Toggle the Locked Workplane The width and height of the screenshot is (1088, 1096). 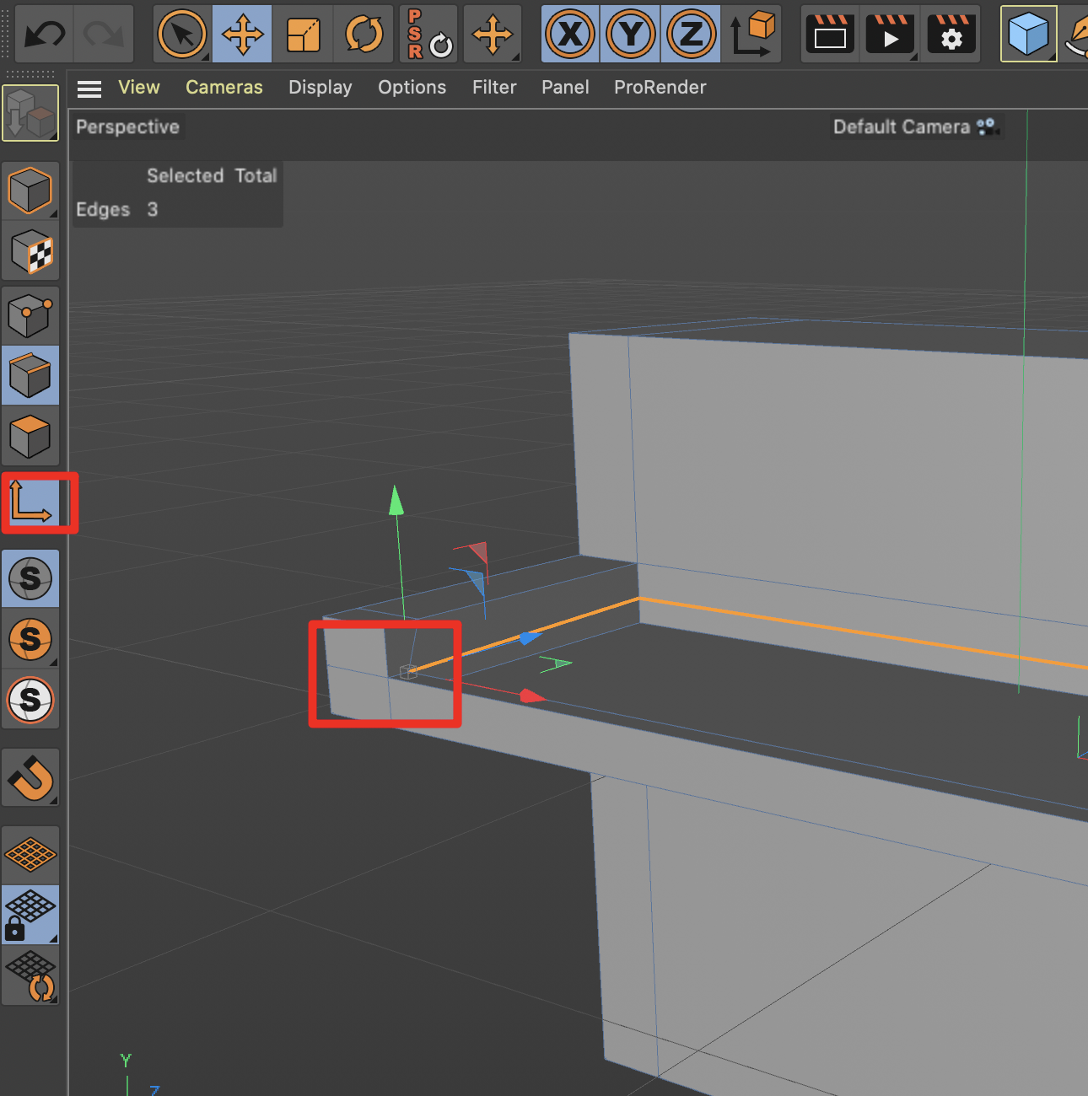(30, 915)
